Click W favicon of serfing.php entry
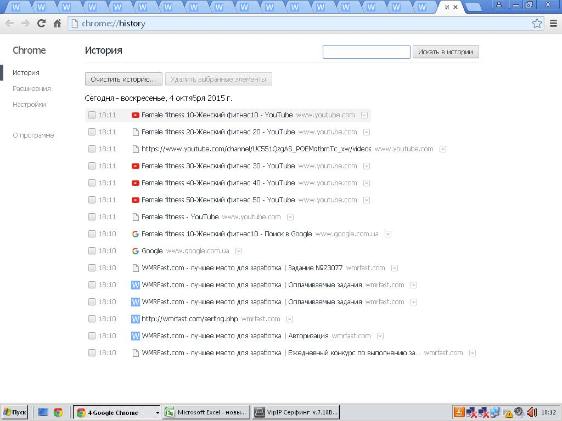Viewport: 562px width, 421px height. pyautogui.click(x=135, y=319)
